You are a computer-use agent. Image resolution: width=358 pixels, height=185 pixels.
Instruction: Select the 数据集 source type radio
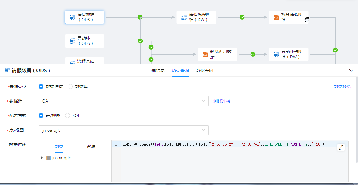[70, 86]
